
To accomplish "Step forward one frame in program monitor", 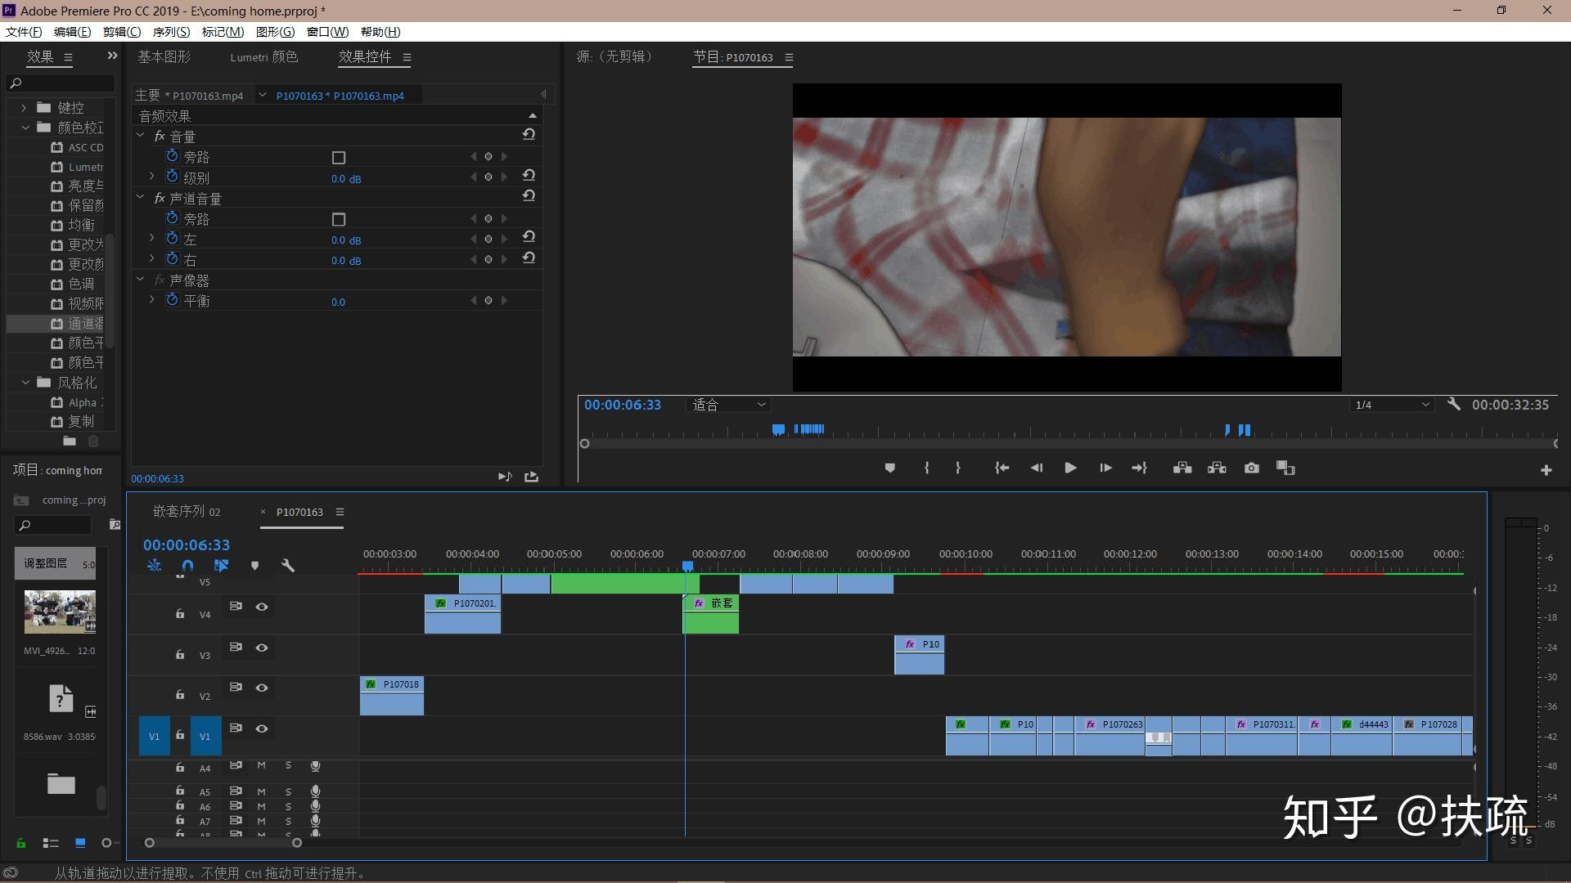I will (1105, 468).
